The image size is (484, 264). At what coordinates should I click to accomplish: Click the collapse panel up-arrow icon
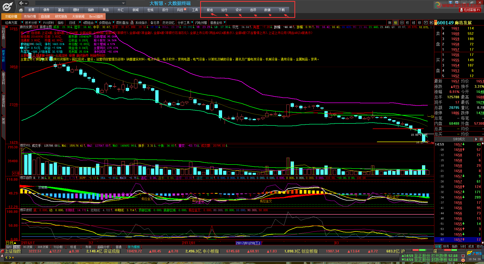(x=426, y=23)
